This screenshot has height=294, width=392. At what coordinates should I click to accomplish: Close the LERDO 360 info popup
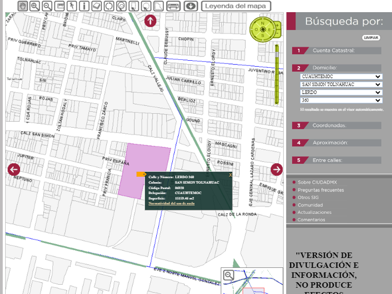[231, 175]
